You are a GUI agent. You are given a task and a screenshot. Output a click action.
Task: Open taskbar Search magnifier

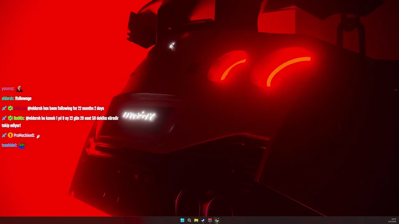click(x=189, y=220)
